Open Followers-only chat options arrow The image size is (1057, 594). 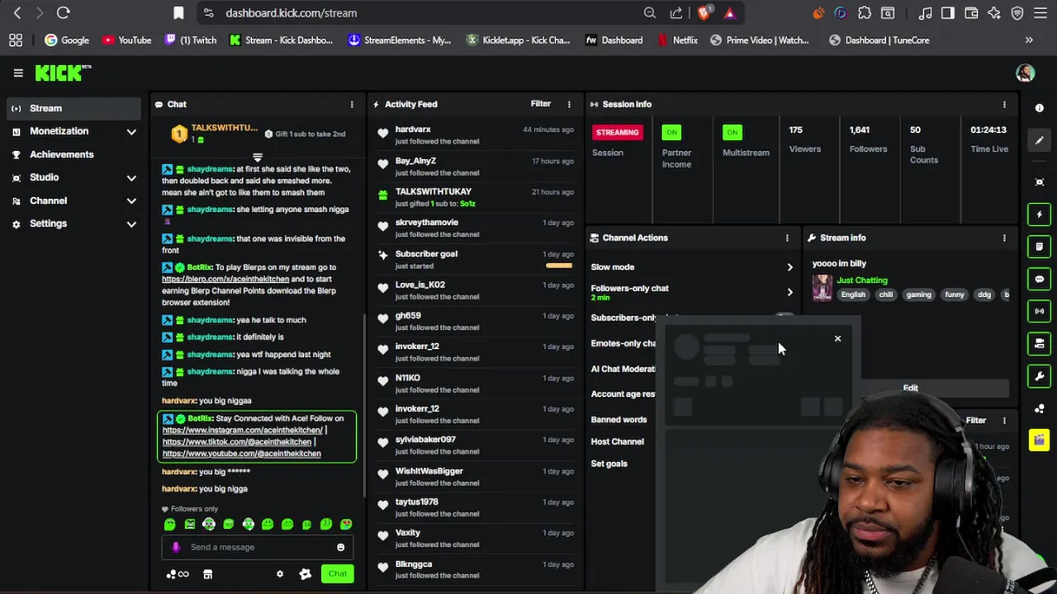coord(789,292)
